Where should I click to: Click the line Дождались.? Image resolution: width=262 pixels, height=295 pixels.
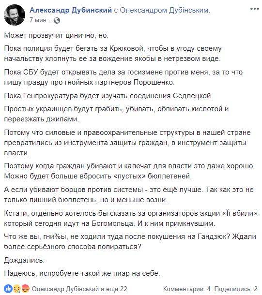click(x=24, y=260)
